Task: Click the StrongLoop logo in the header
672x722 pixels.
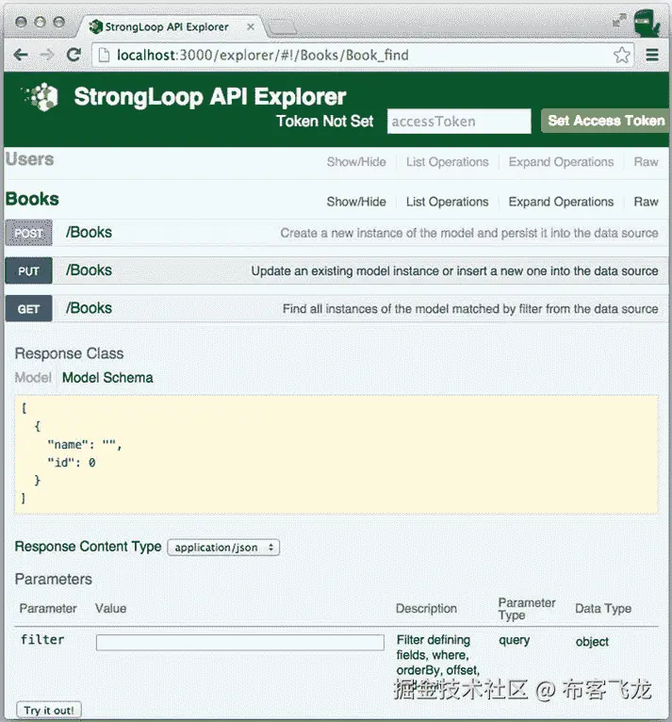Action: click(x=41, y=97)
